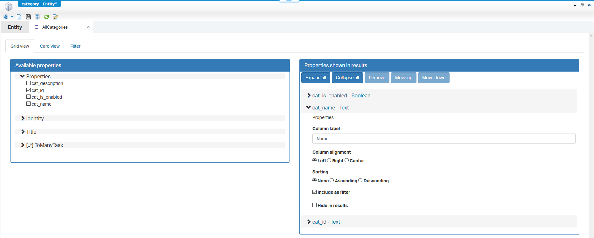Save with the floppy disk icon
Viewport: 594px width, 238px height.
tap(28, 17)
